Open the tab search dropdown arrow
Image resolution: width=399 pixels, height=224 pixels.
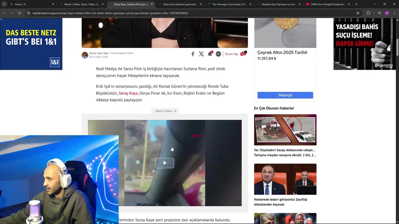point(4,4)
